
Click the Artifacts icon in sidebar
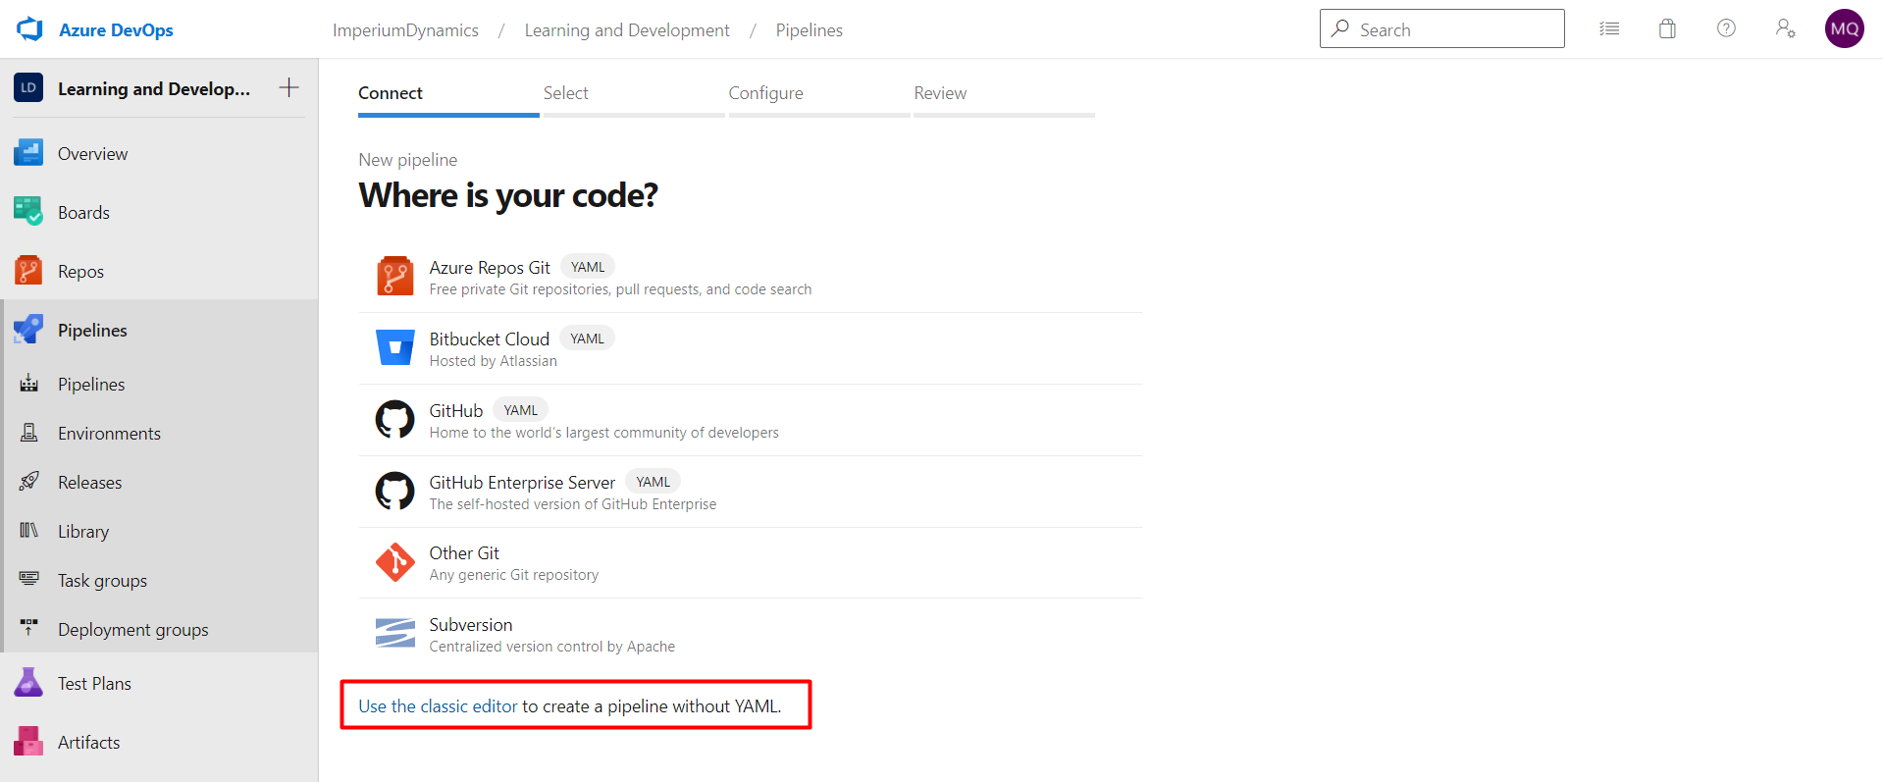coord(28,742)
